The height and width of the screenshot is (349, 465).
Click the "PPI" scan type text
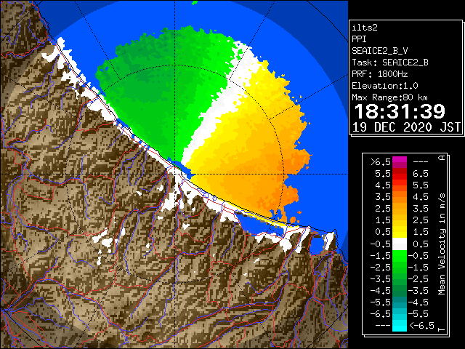pos(359,39)
